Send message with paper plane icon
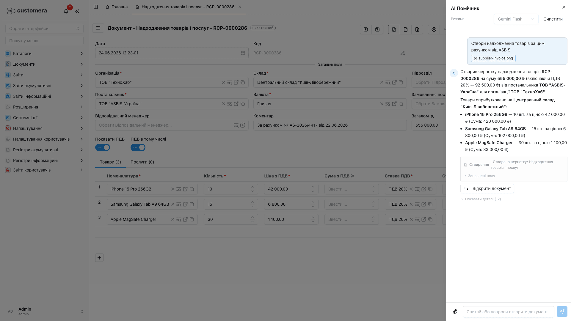The height and width of the screenshot is (321, 571). coord(562,311)
